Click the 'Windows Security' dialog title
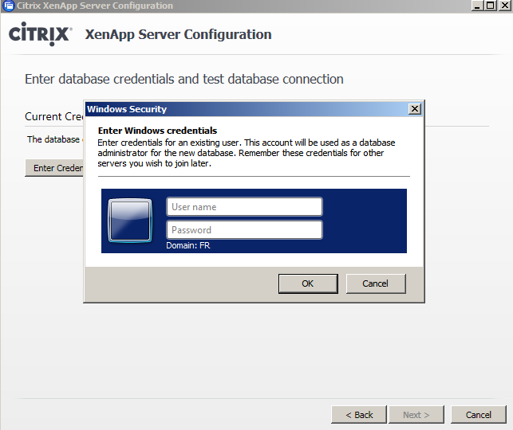This screenshot has height=430, width=513. (x=127, y=109)
